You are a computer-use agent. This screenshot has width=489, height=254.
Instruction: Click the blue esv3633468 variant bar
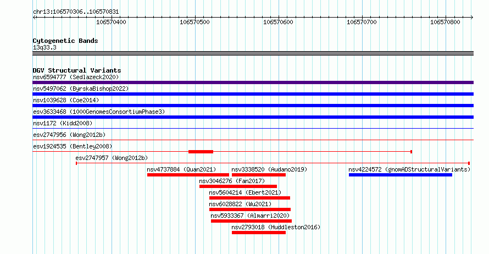[253, 117]
